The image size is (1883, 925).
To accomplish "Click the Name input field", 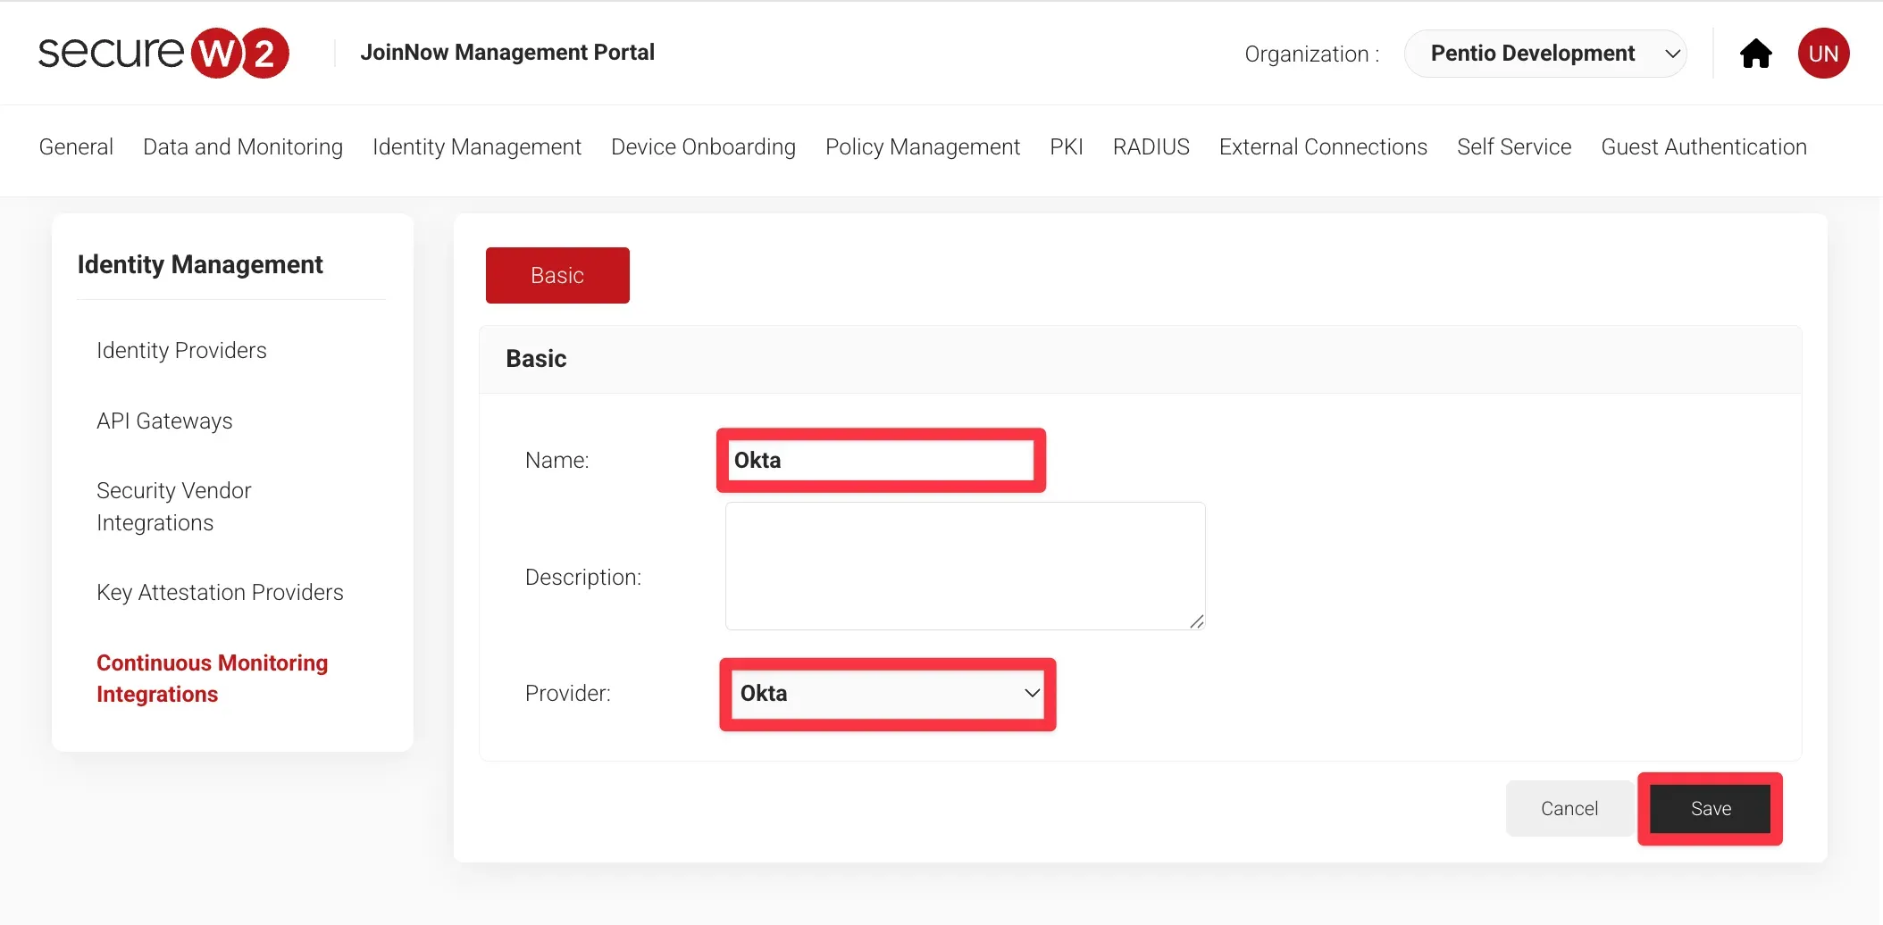I will pyautogui.click(x=881, y=461).
